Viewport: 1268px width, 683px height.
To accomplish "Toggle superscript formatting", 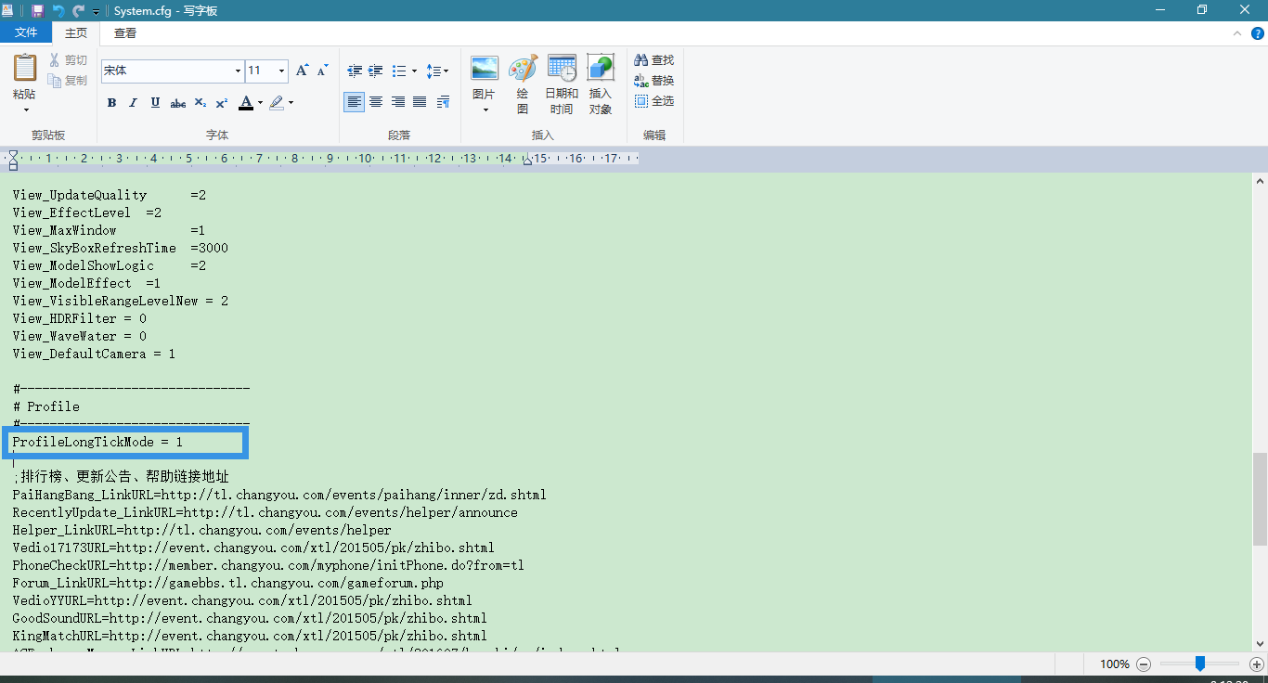I will 221,103.
